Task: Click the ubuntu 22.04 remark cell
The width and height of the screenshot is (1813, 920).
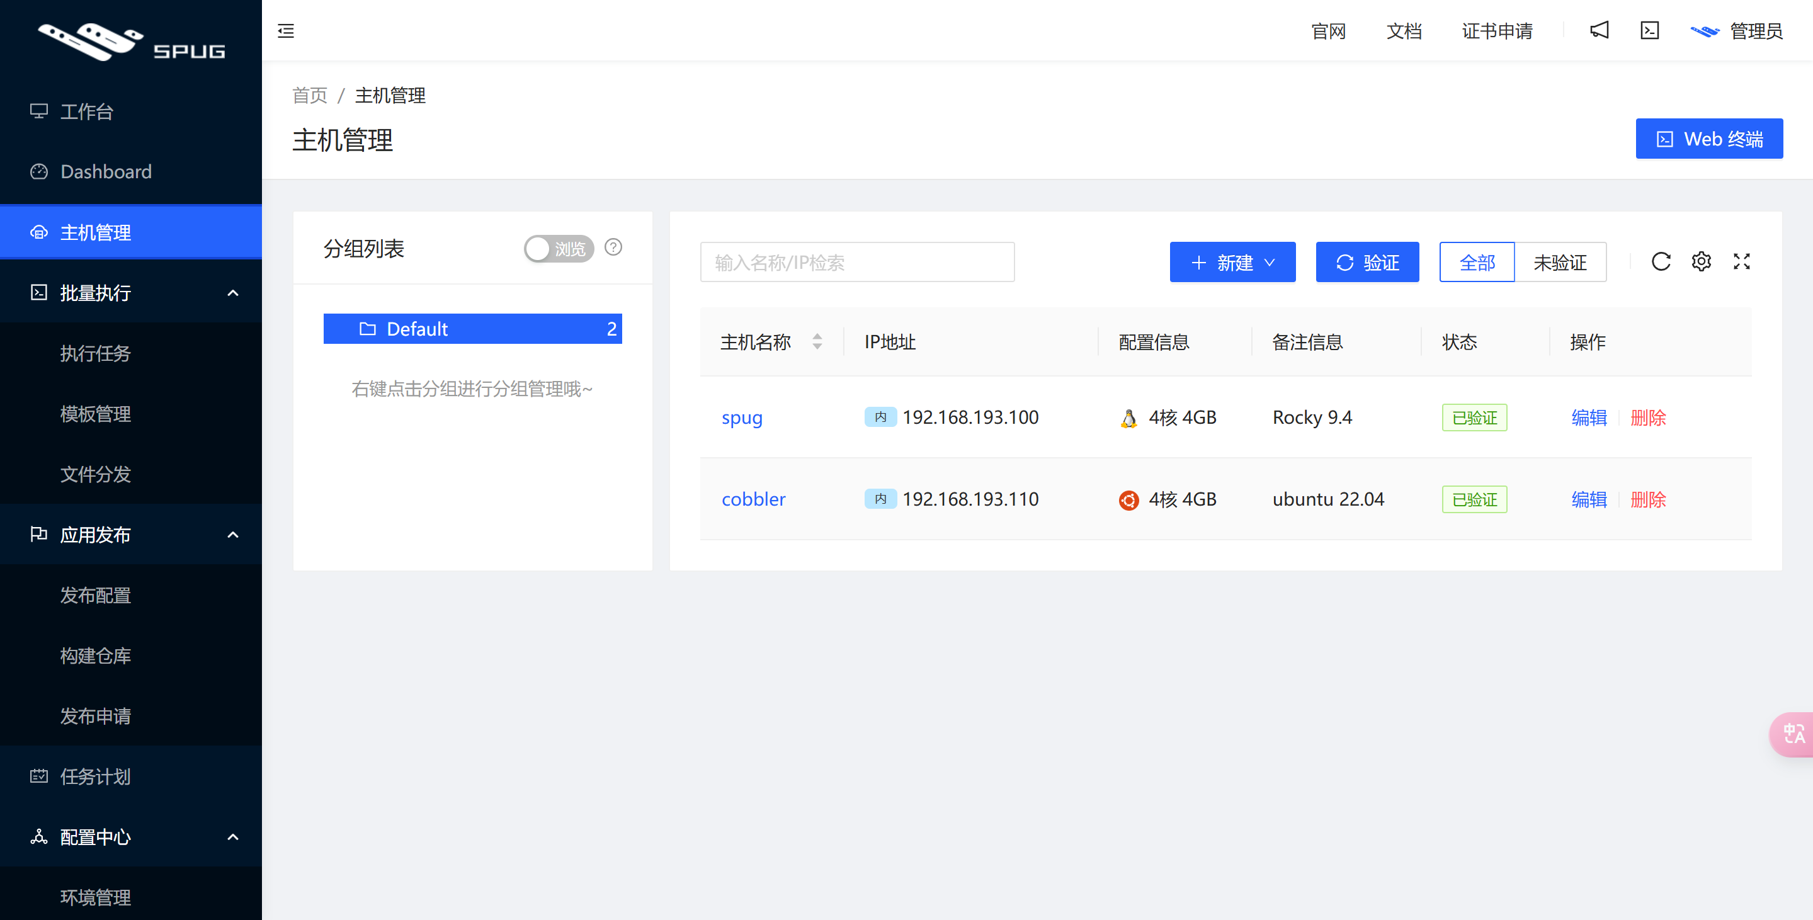Action: [1328, 500]
